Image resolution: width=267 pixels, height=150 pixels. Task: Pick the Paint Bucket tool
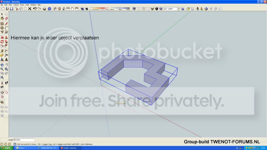(x=2, y=18)
